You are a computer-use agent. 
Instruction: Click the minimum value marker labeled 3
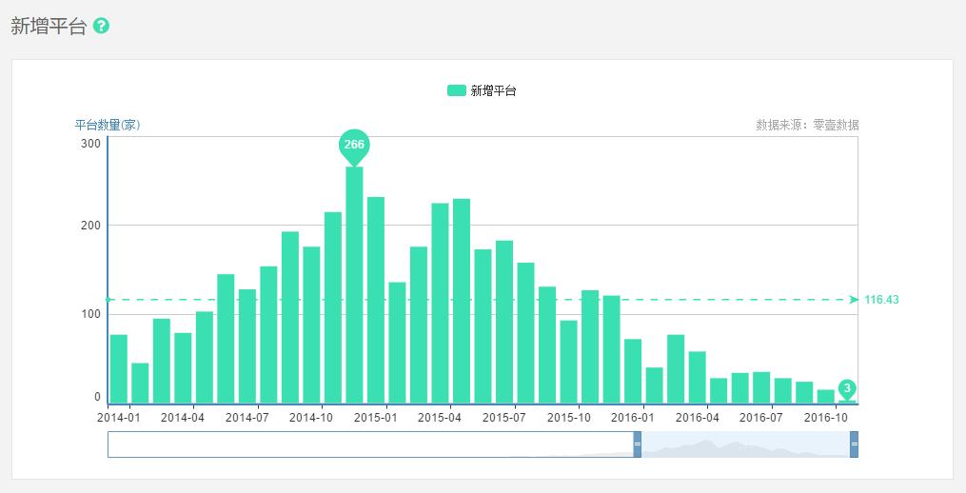(x=847, y=389)
